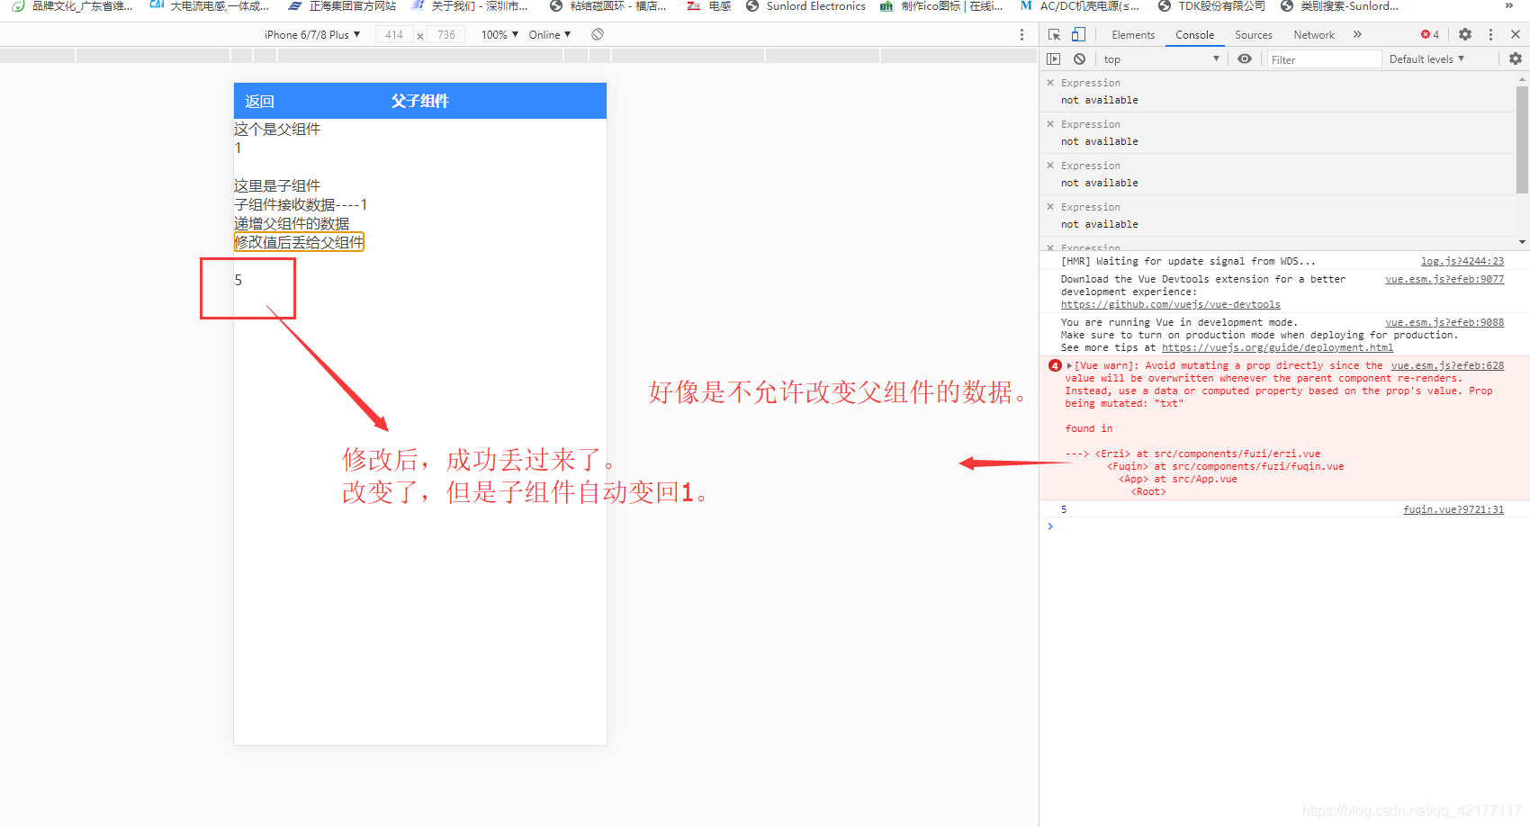Focus the console Filter field
This screenshot has width=1530, height=827.
pyautogui.click(x=1324, y=59)
